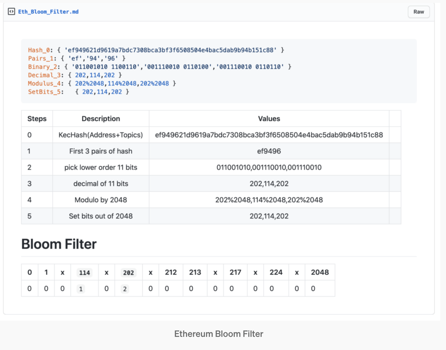This screenshot has width=446, height=350.
Task: Click the 011001010,001110010,001110010 cell
Action: 269,167
